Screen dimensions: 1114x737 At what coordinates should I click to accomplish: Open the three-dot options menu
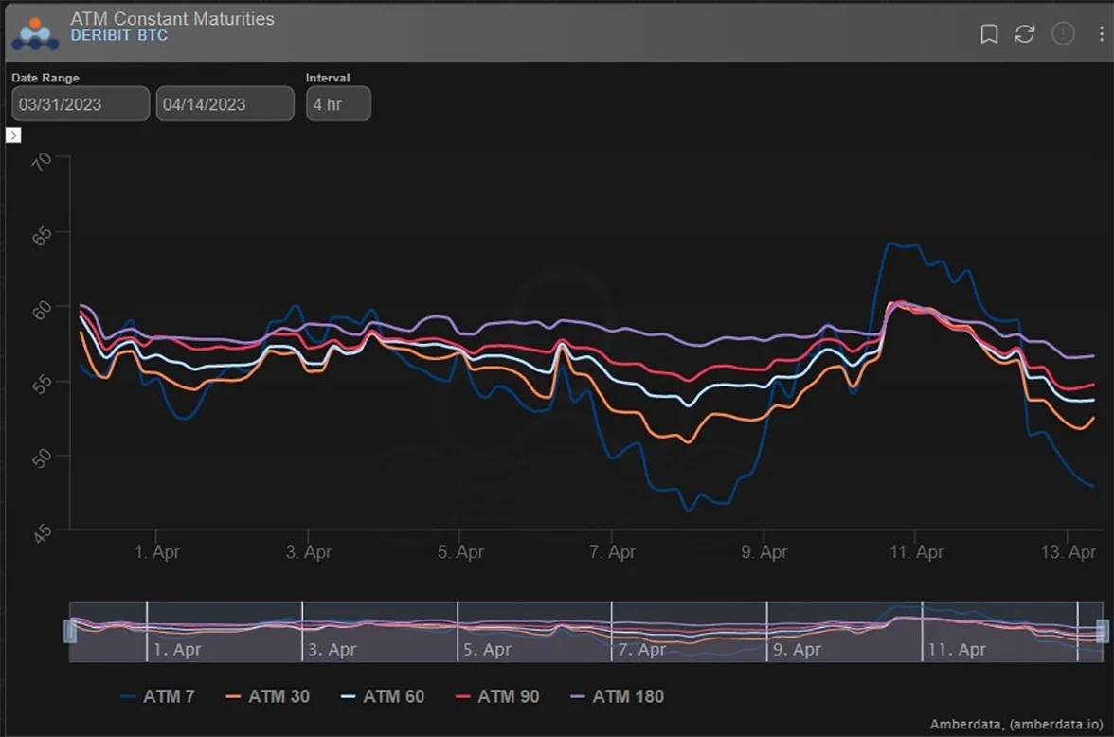click(x=1101, y=33)
